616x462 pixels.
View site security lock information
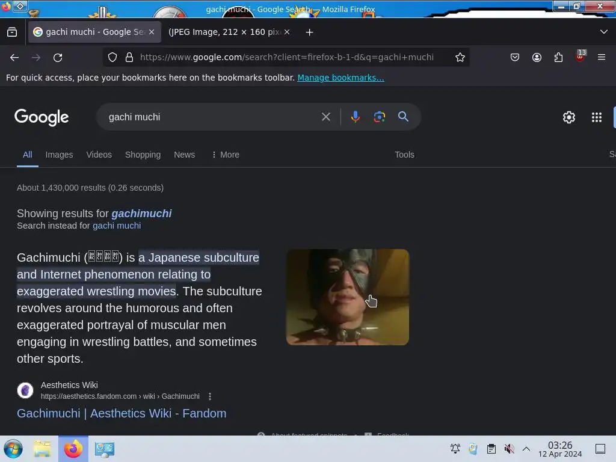click(129, 57)
